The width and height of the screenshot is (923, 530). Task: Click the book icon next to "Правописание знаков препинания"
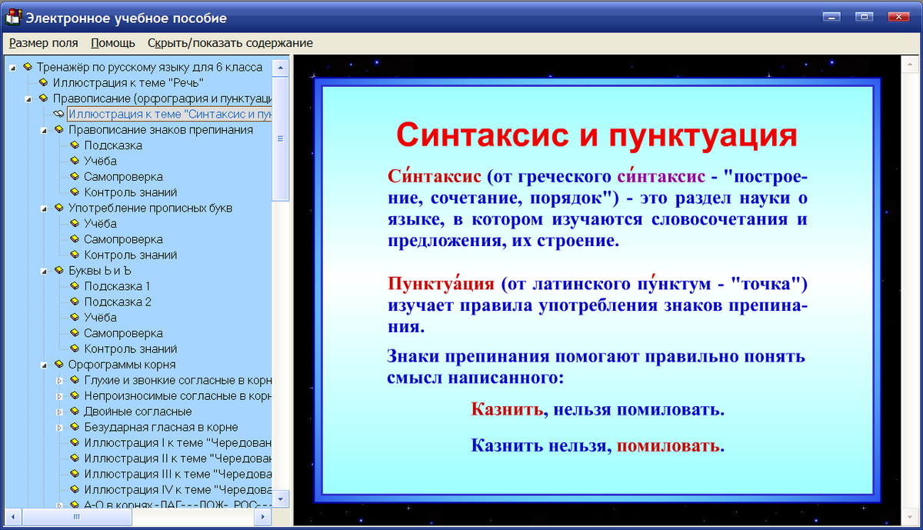click(58, 130)
